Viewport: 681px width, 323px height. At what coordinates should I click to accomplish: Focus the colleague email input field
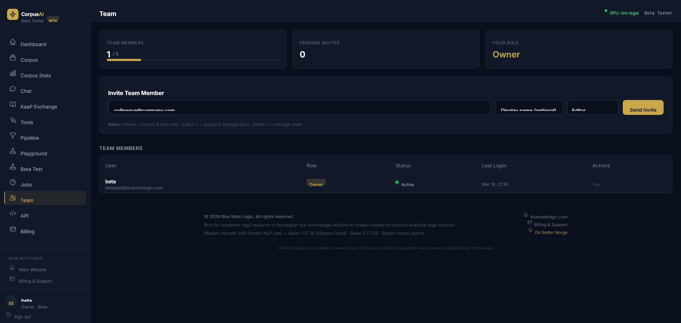pos(299,107)
